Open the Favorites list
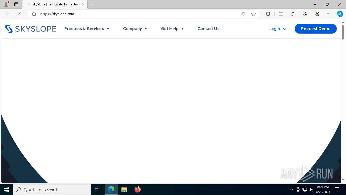The image size is (346, 195). (293, 14)
